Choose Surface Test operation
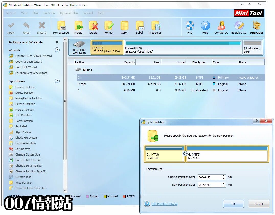Viewport: 275px width, 215px height. 23,177
